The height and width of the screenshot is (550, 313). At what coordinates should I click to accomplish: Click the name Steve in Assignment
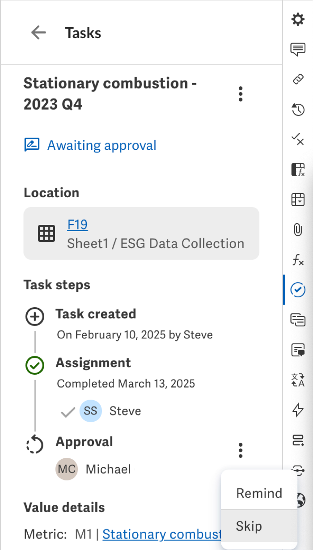tap(125, 411)
